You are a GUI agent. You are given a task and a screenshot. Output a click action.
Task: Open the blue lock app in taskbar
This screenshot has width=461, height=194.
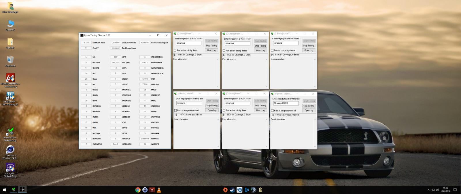pos(145,190)
